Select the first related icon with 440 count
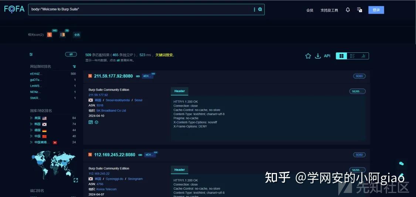The height and width of the screenshot is (197, 416). tap(49, 34)
